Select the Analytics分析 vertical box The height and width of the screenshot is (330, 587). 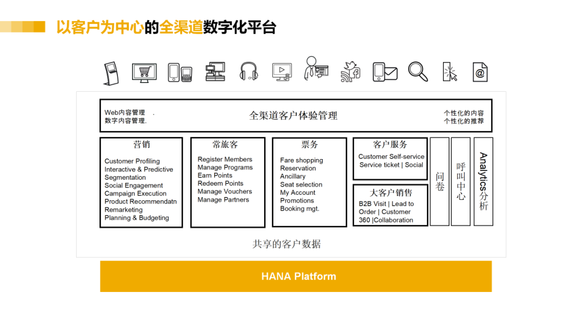483,182
